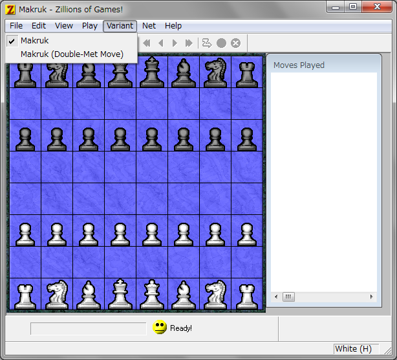The image size is (397, 360).
Task: Click the White (H) status bar entry
Action: pyautogui.click(x=356, y=349)
